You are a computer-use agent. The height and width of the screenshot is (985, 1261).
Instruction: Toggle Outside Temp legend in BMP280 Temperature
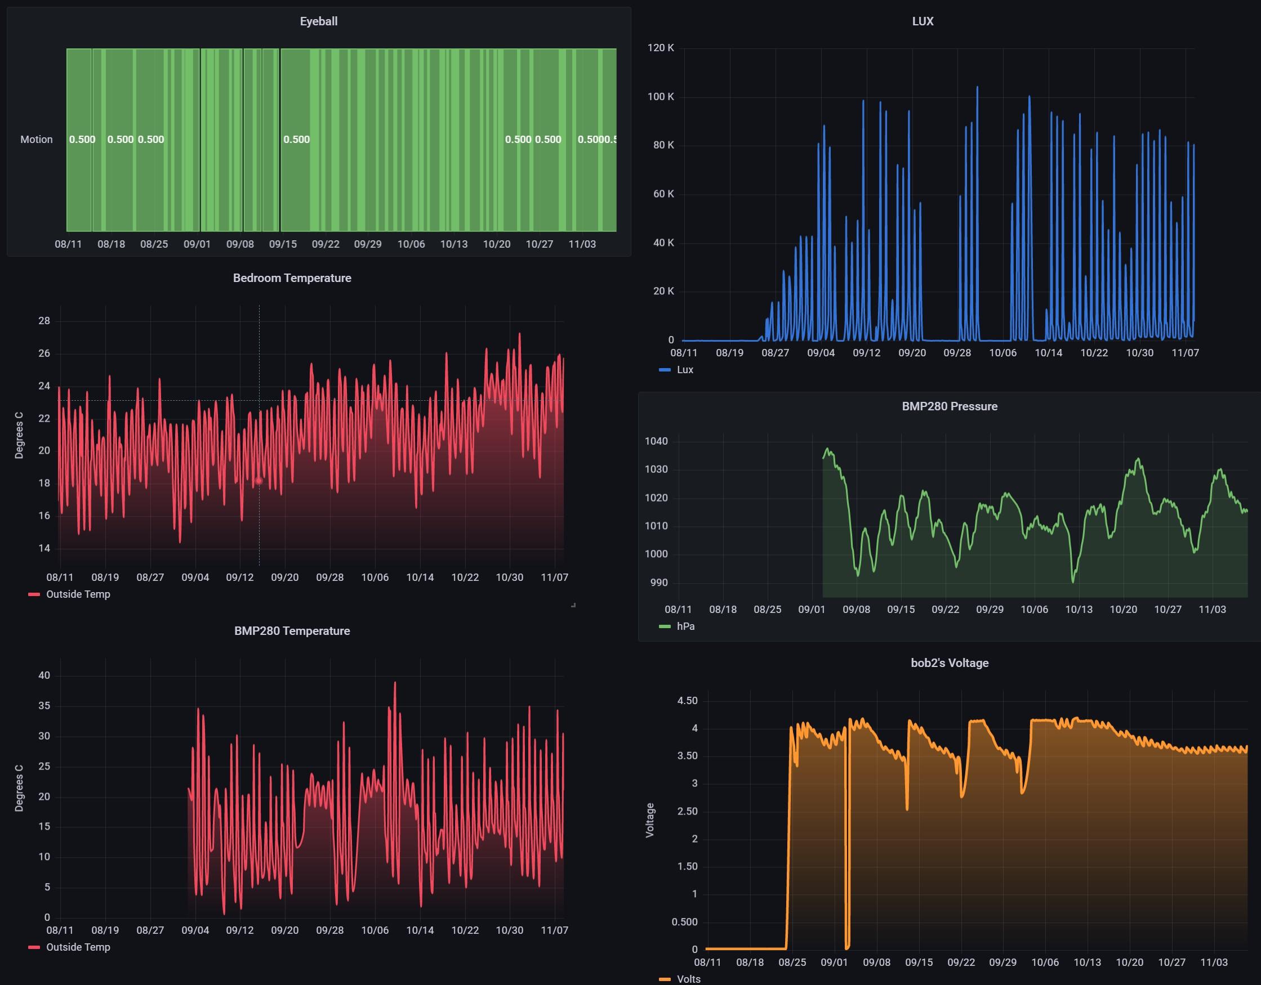78,947
